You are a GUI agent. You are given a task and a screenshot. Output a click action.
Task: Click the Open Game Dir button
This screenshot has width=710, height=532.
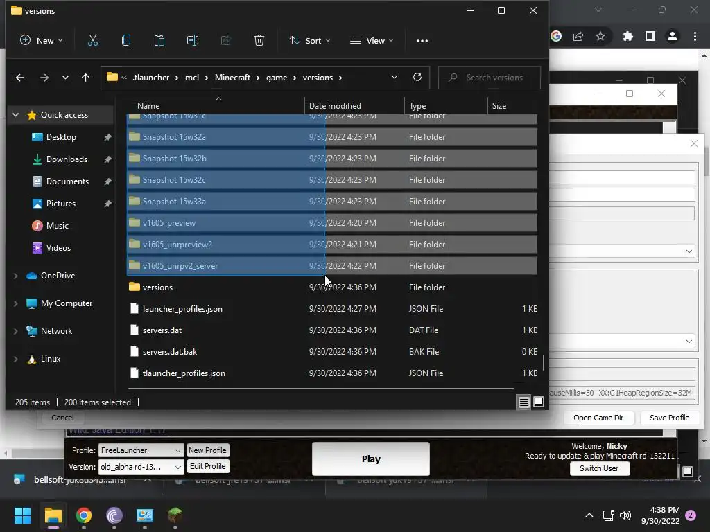[x=598, y=418]
